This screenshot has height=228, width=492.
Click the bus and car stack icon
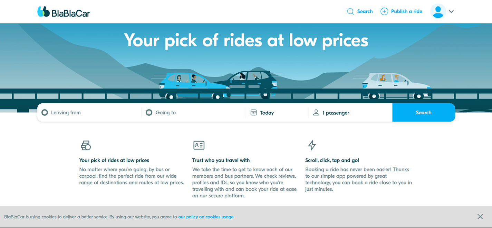[86, 145]
